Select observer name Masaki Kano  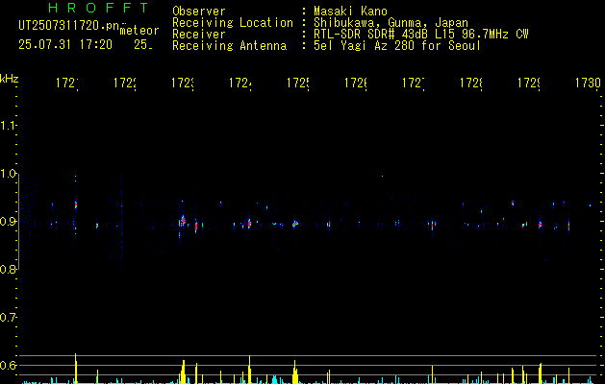pyautogui.click(x=350, y=12)
